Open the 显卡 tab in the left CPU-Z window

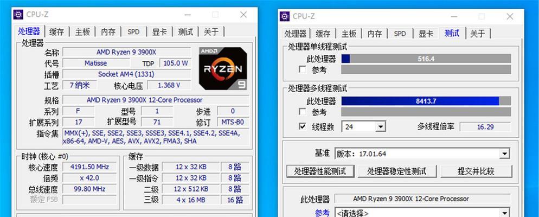[159, 32]
